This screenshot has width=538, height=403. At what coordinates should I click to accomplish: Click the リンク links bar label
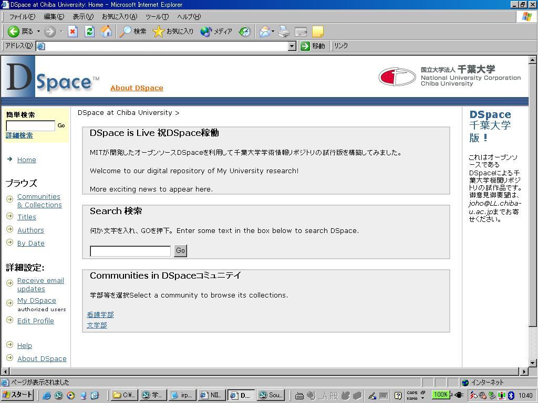(340, 46)
